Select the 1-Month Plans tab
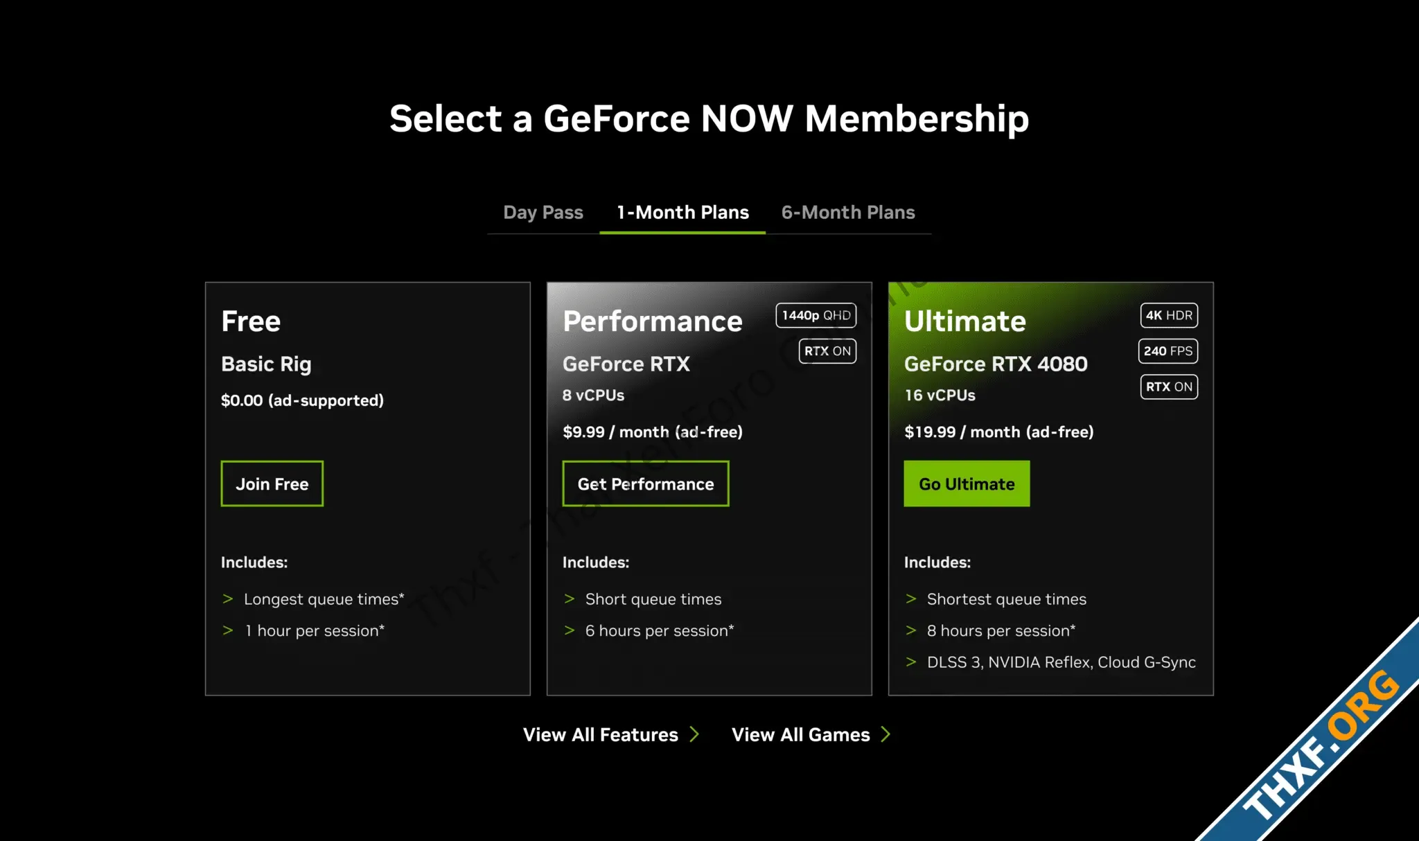This screenshot has height=841, width=1419. (682, 212)
